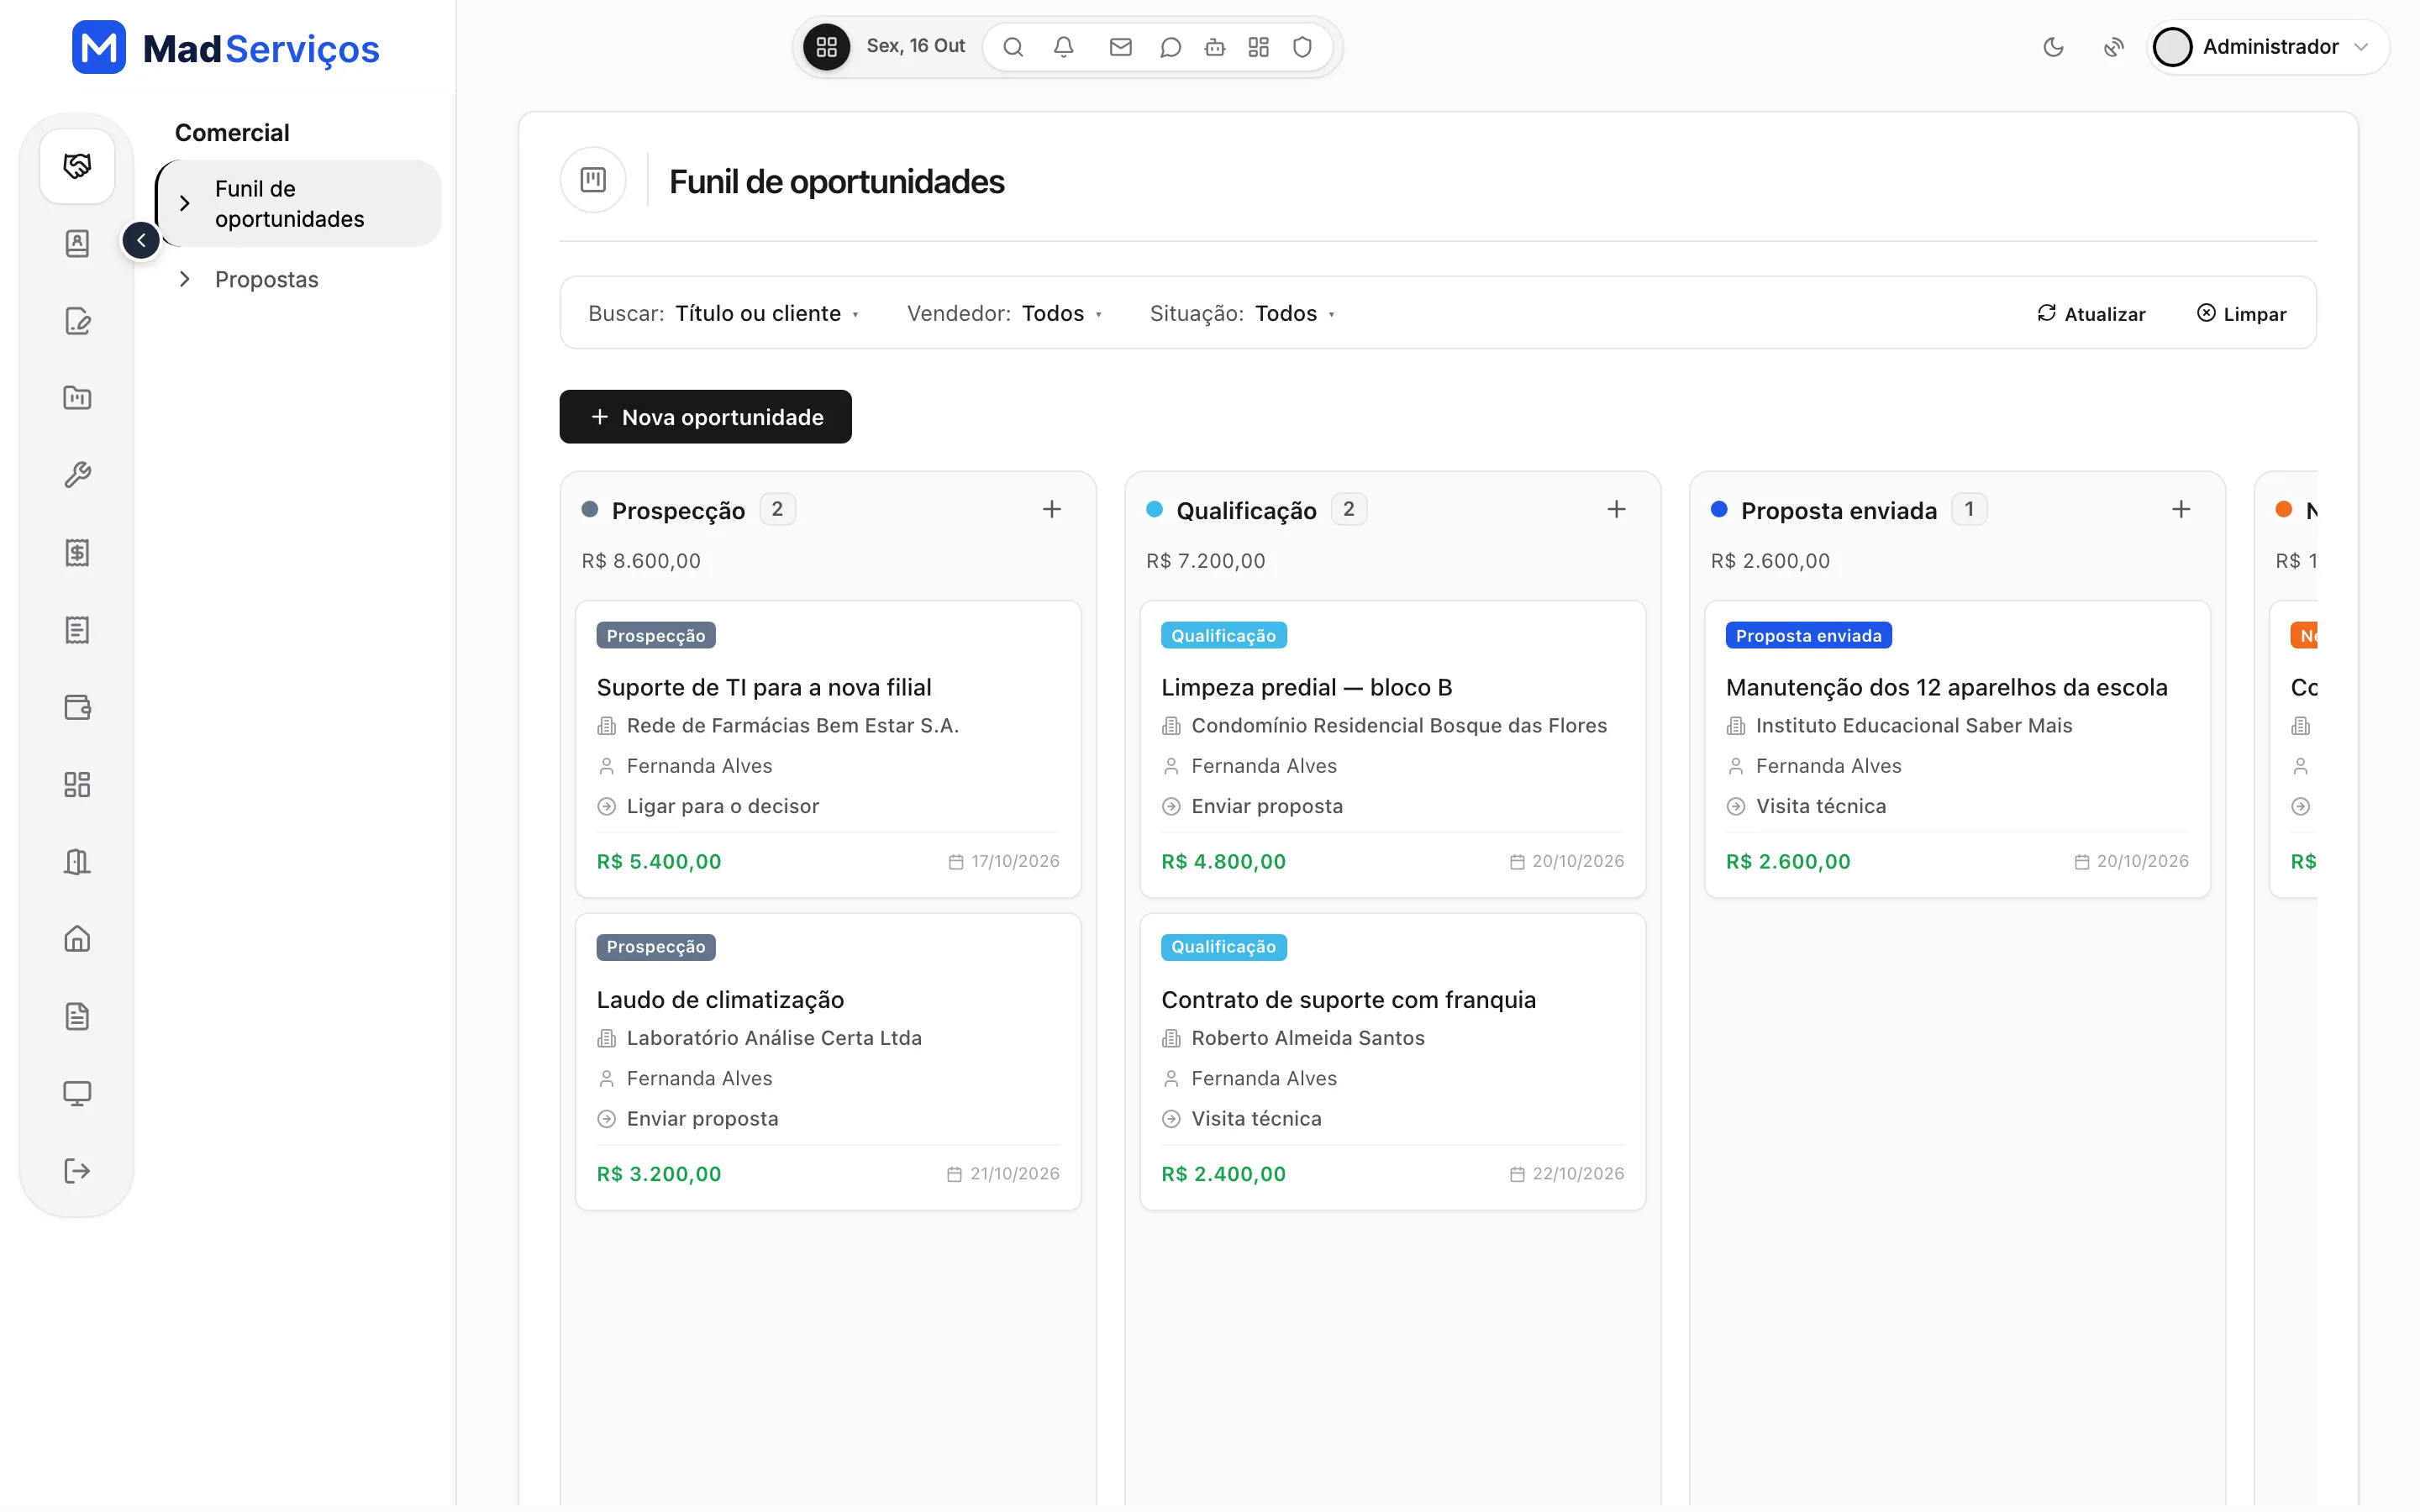Click the Limpar button
This screenshot has width=2420, height=1512.
pyautogui.click(x=2241, y=314)
